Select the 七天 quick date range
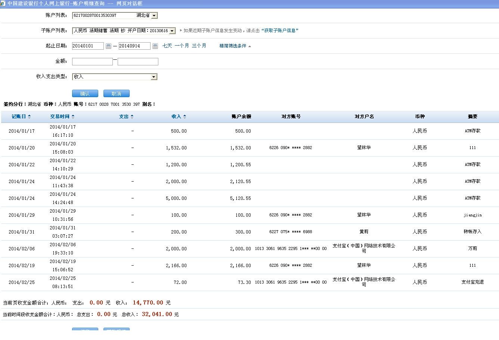The width and height of the screenshot is (499, 340). click(167, 46)
